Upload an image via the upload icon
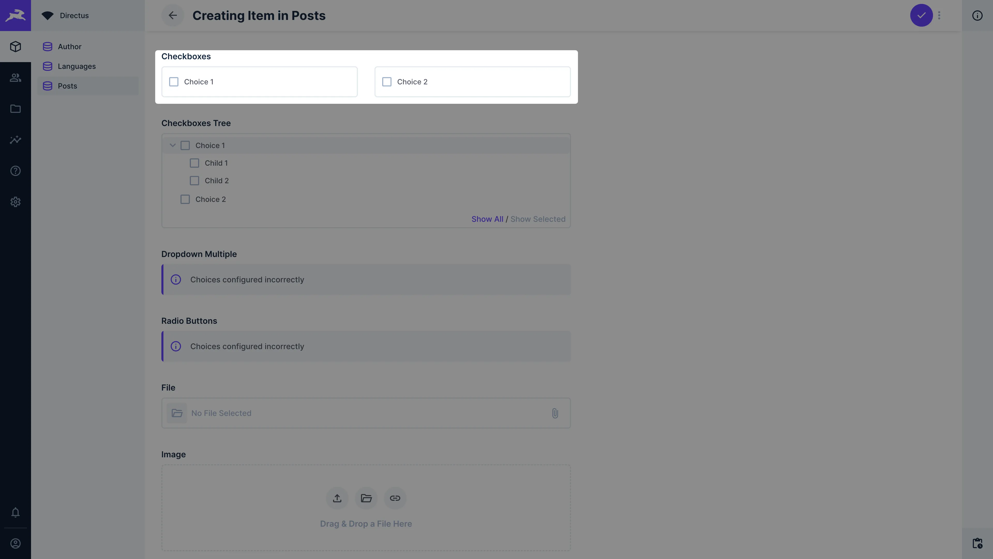Image resolution: width=993 pixels, height=559 pixels. 337,498
